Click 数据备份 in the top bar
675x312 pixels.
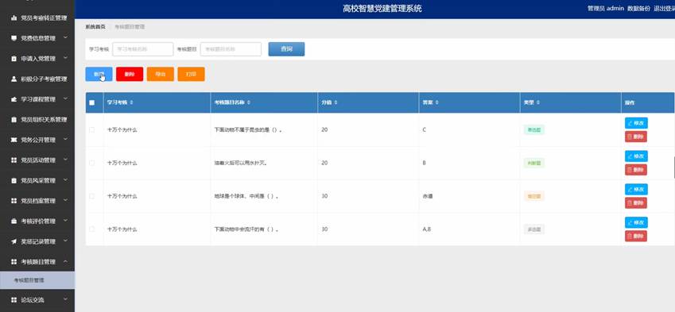click(x=638, y=9)
